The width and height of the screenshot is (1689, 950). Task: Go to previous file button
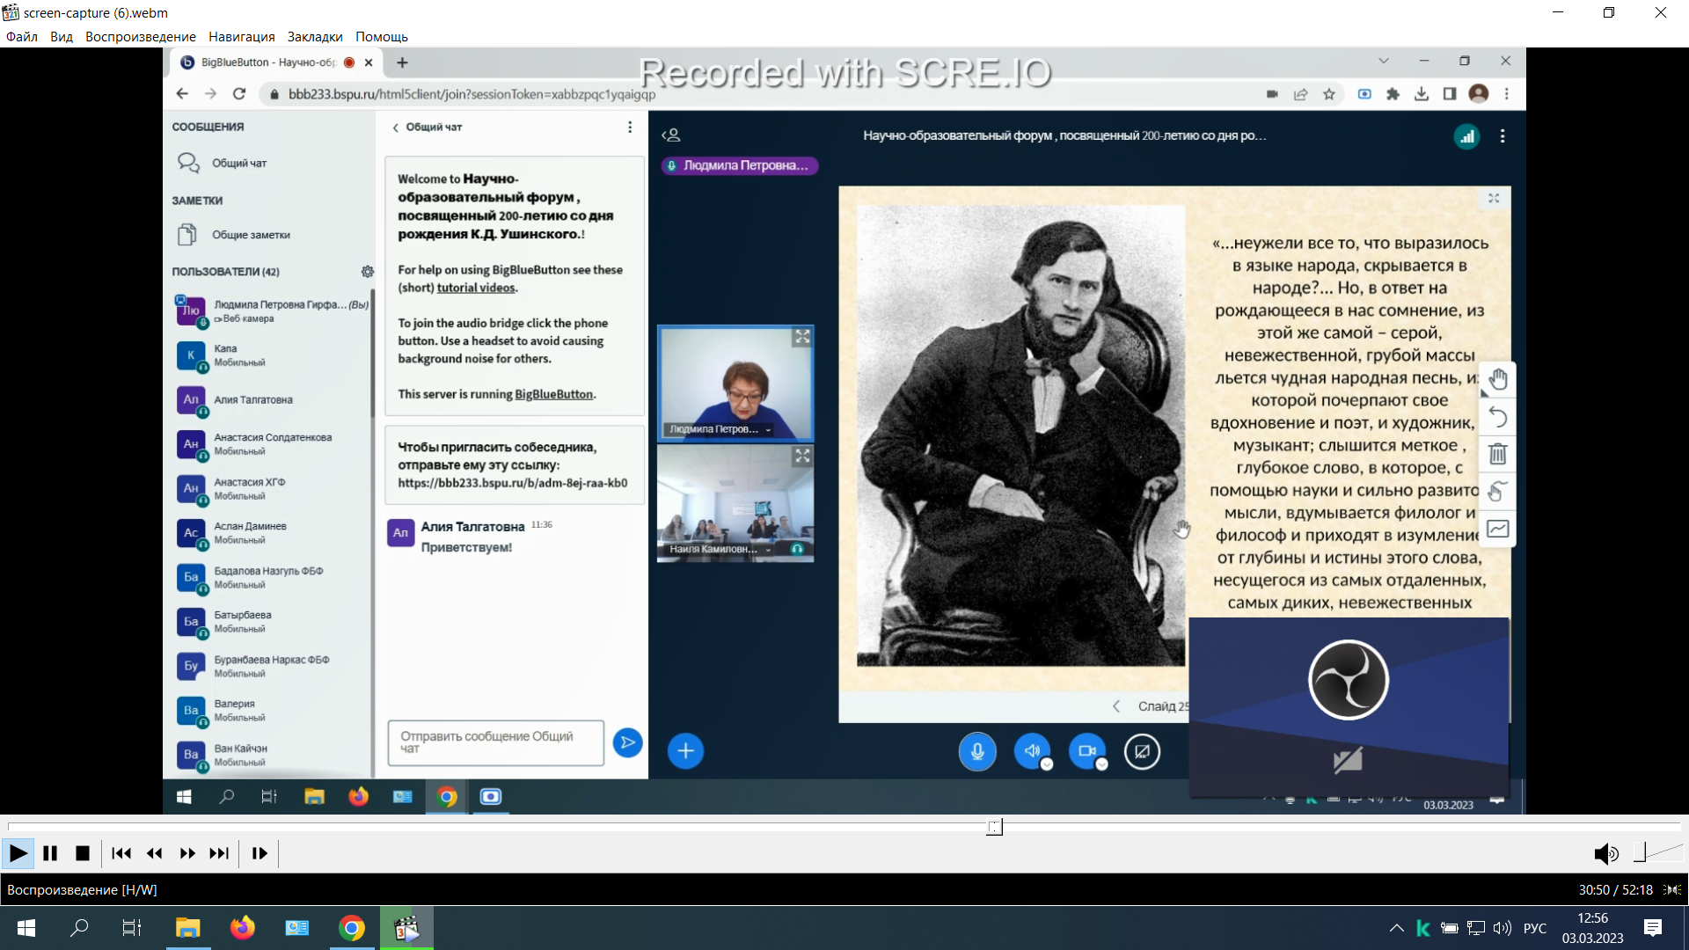(121, 853)
